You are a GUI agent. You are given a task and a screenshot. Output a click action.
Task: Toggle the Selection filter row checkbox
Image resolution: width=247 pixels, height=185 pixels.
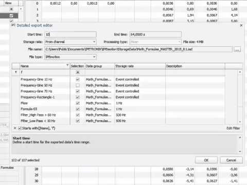click(x=78, y=72)
